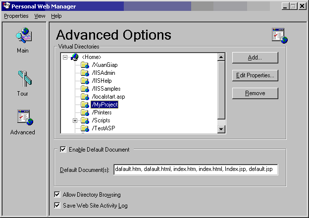Click the Add... button
Viewport: 309px width, 218px height.
pyautogui.click(x=255, y=57)
